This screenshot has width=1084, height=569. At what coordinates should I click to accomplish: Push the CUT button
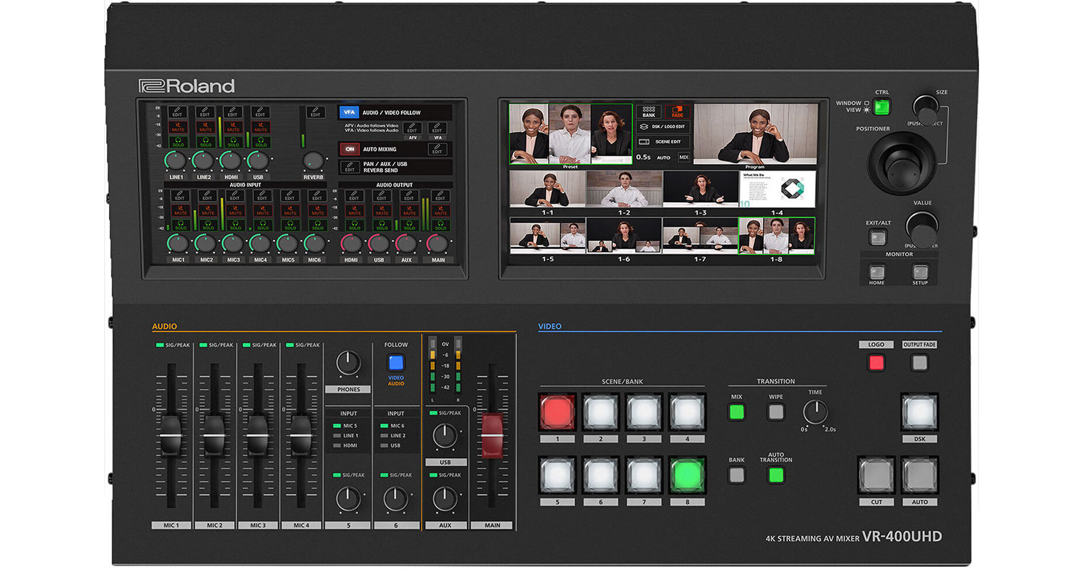coord(876,475)
